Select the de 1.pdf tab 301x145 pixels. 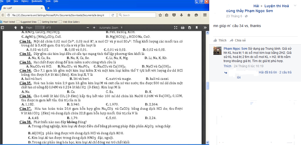pyautogui.click(x=23, y=8)
